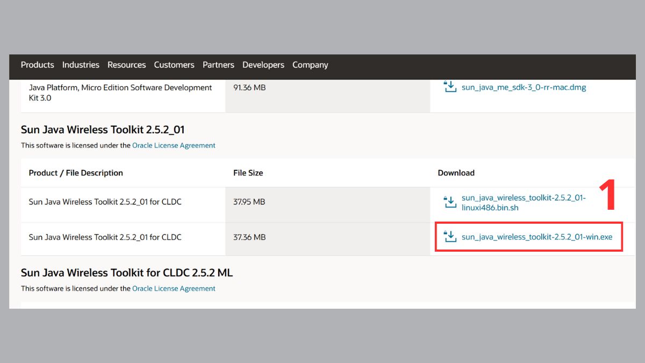This screenshot has height=363, width=645.
Task: Open Oracle License Agreement under CLDC 2.5.2 ML
Action: (x=174, y=289)
